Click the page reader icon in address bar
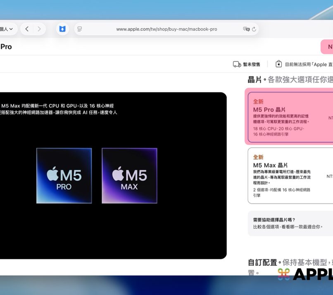The height and width of the screenshot is (295, 333). (x=80, y=29)
